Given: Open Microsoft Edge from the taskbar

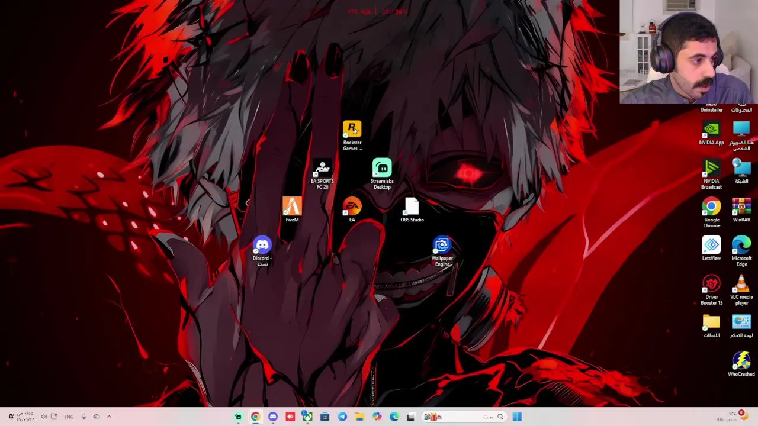Looking at the screenshot, I should (394, 417).
